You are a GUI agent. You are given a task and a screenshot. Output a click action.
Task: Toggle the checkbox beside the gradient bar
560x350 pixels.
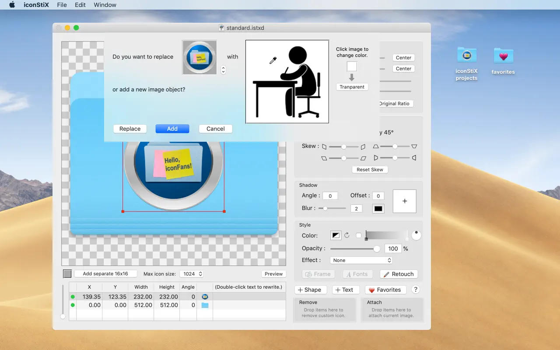tap(359, 235)
